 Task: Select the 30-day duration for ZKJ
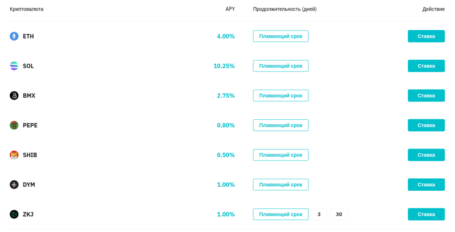point(339,215)
